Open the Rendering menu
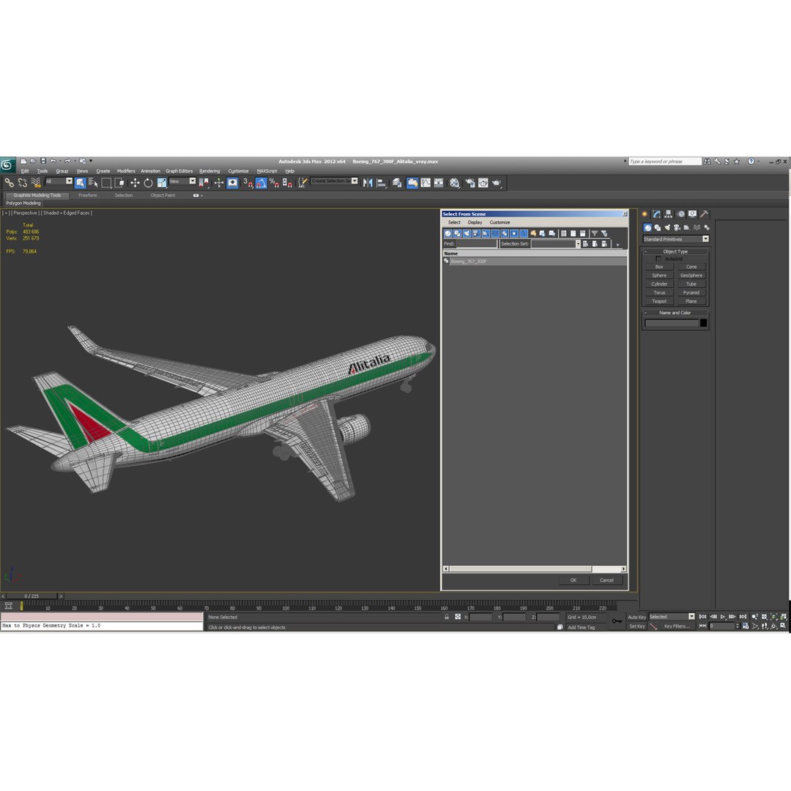Viewport: 791px width, 791px height. click(x=209, y=171)
